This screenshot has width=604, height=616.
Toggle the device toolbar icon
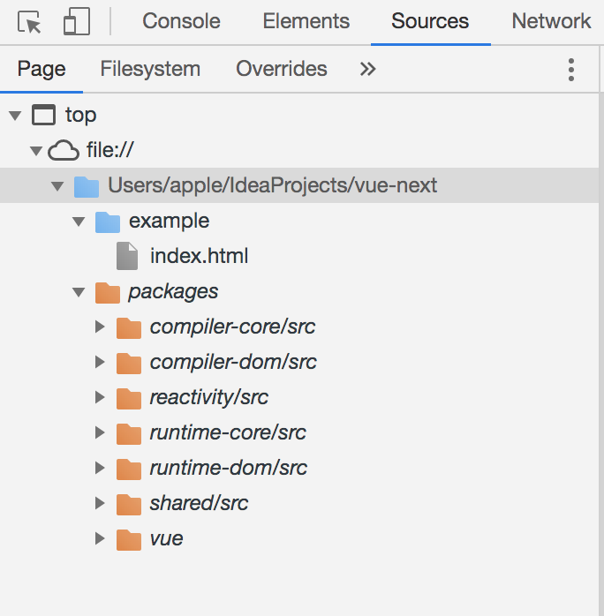[77, 21]
